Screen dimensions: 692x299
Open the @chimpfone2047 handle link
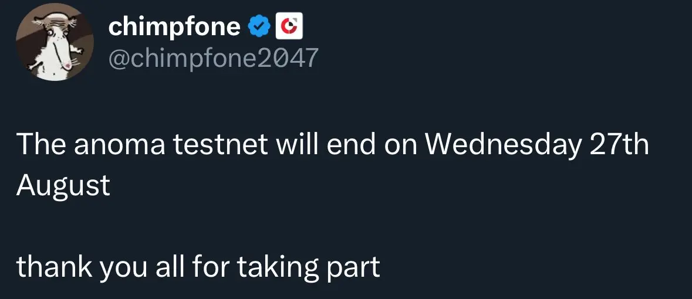pos(213,57)
